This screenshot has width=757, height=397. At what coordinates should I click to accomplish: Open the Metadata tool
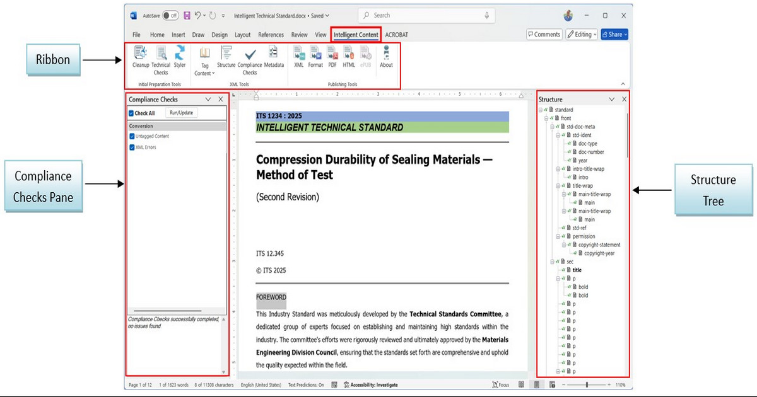point(274,57)
